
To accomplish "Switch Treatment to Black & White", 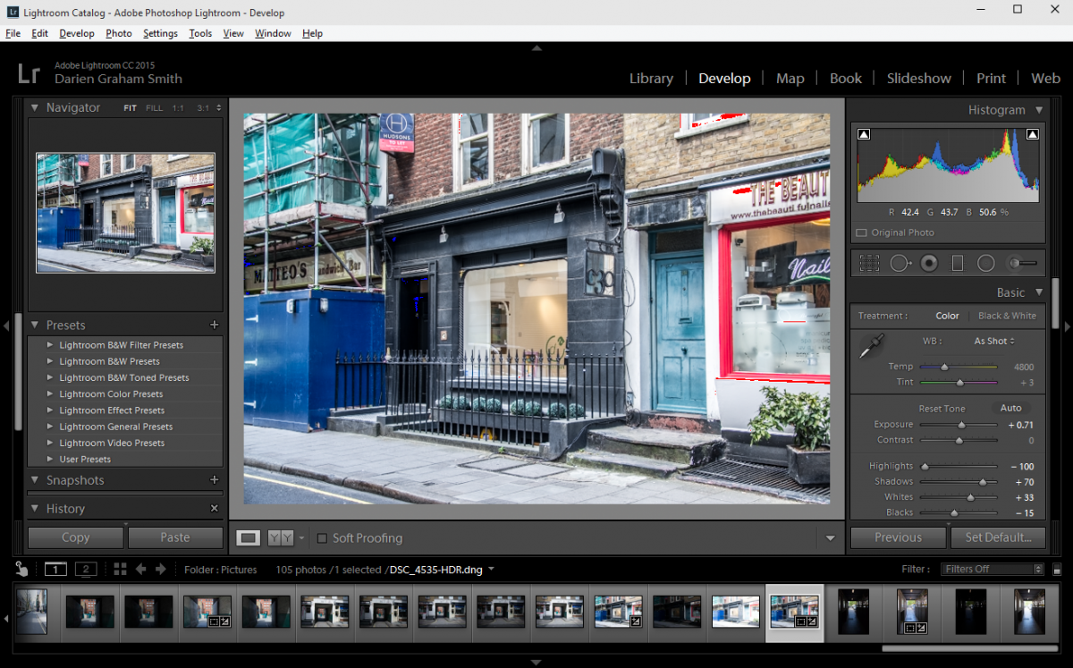I will point(1007,315).
